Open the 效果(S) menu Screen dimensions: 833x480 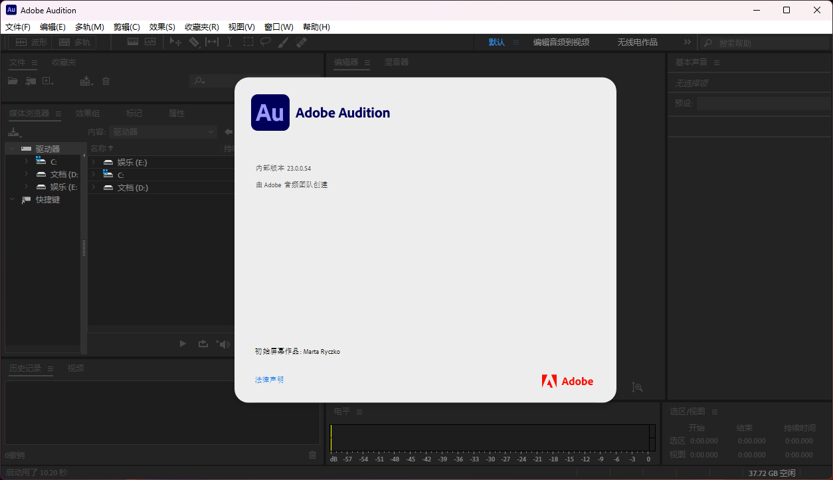coord(162,27)
